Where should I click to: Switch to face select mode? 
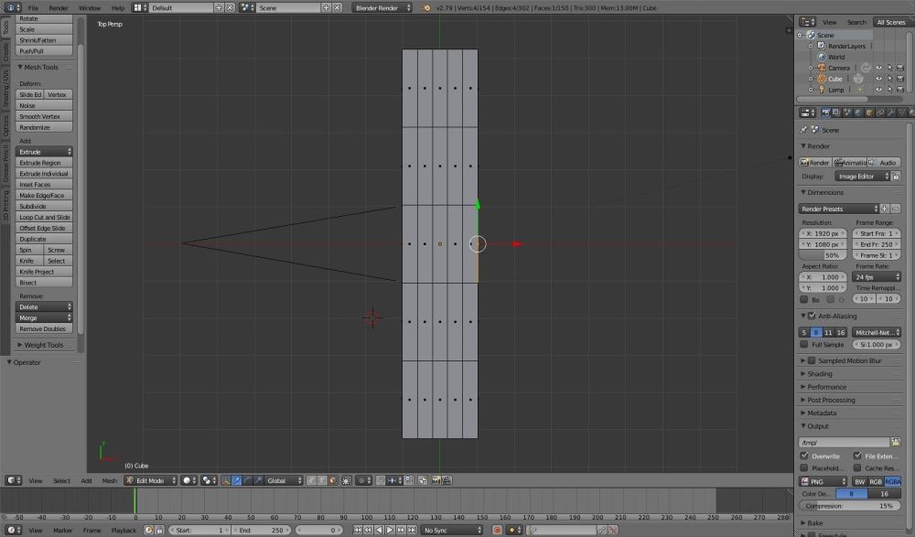333,480
